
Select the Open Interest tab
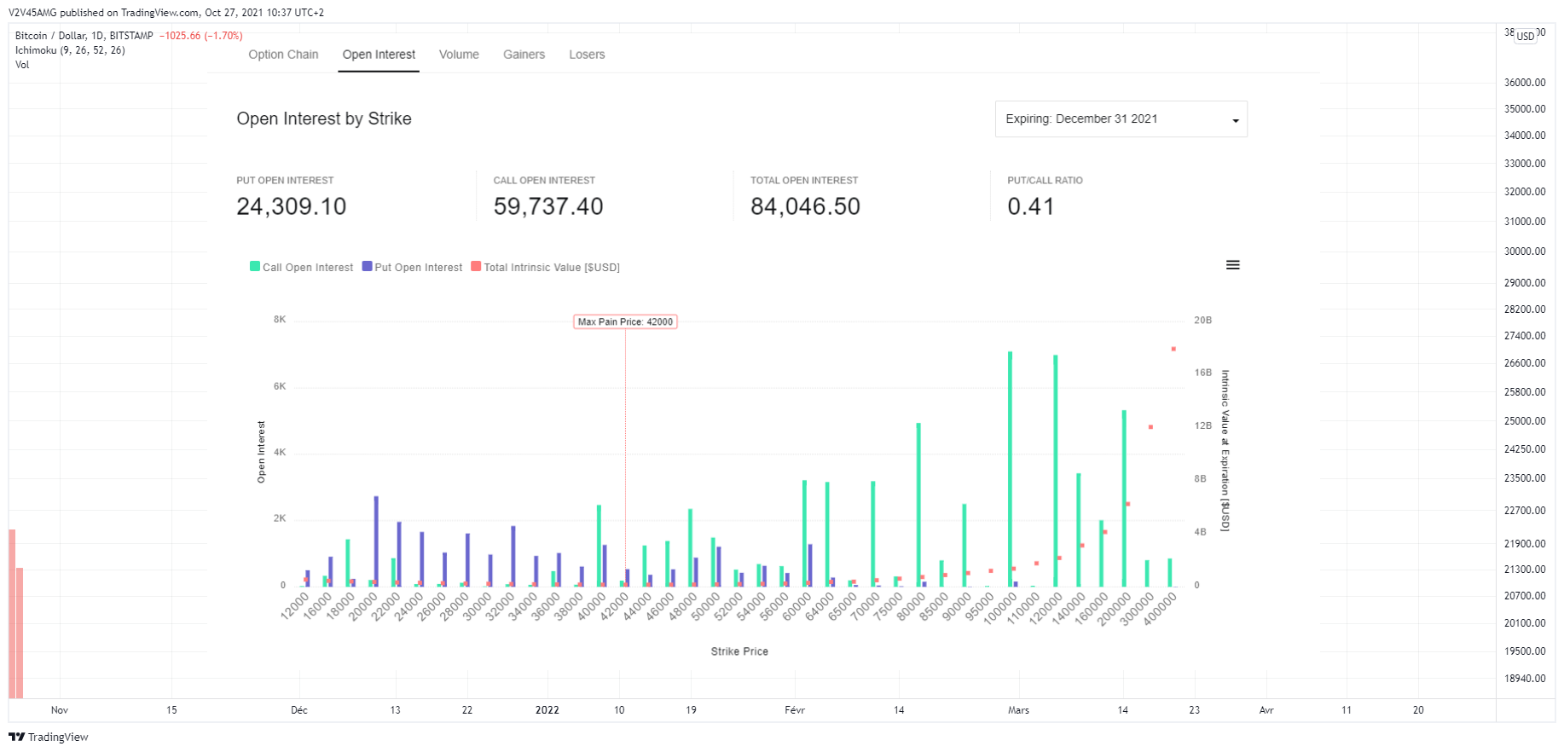pos(379,55)
